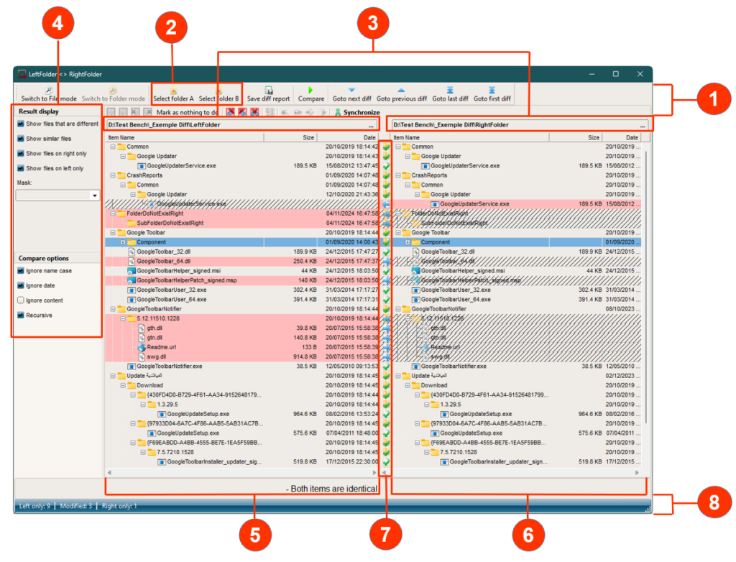
Task: Click the 'Left only: 9' status bar entry
Action: (x=34, y=506)
